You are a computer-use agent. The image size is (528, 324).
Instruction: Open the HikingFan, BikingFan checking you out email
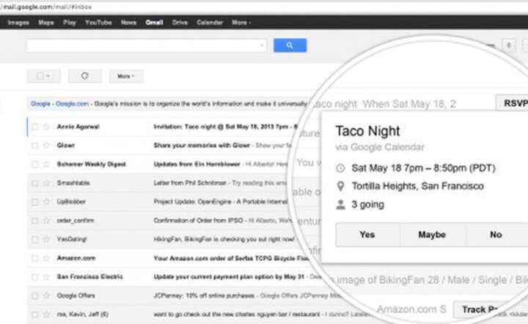[x=224, y=240]
